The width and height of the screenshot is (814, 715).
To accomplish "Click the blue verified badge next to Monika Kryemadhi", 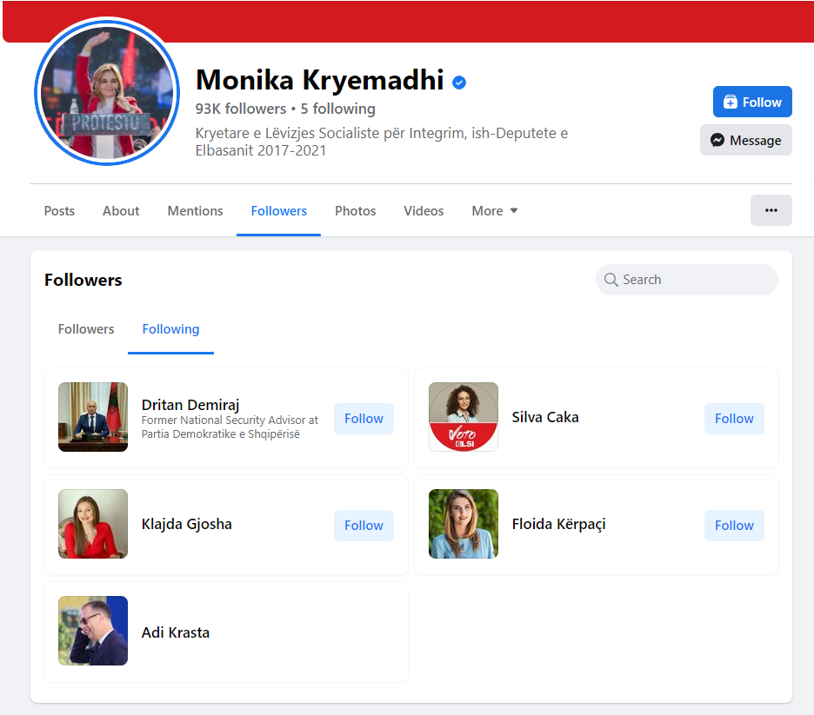I will click(459, 82).
